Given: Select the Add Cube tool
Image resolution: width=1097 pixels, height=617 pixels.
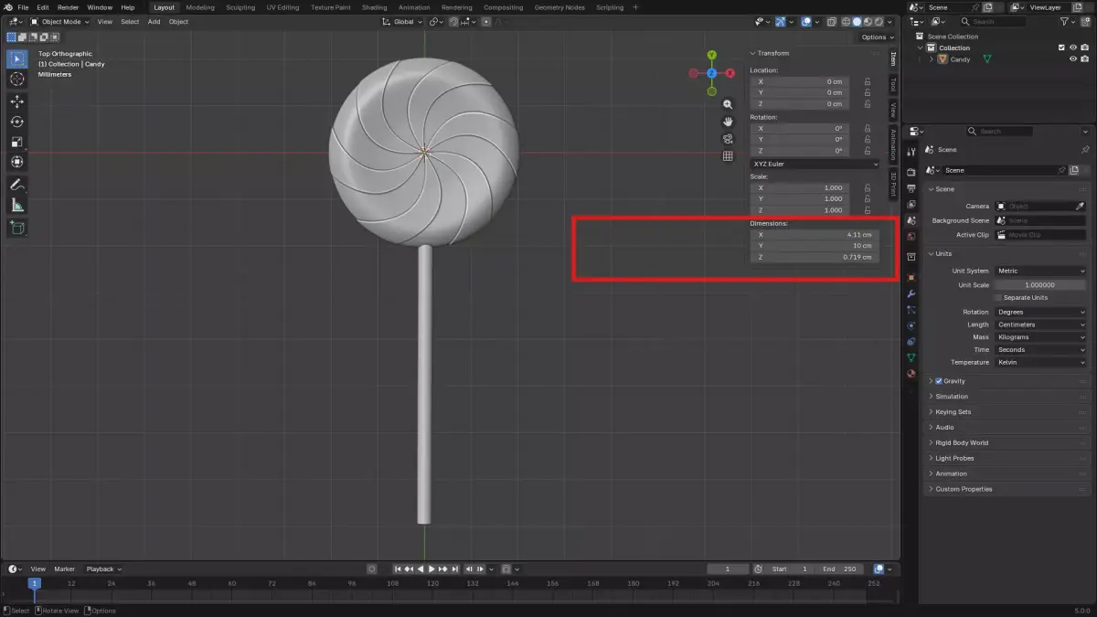Looking at the screenshot, I should (x=17, y=228).
